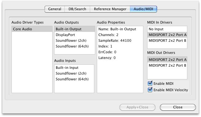The width and height of the screenshot is (201, 117).
Task: Click the ErrCode: 0 property line
Action: click(120, 52)
